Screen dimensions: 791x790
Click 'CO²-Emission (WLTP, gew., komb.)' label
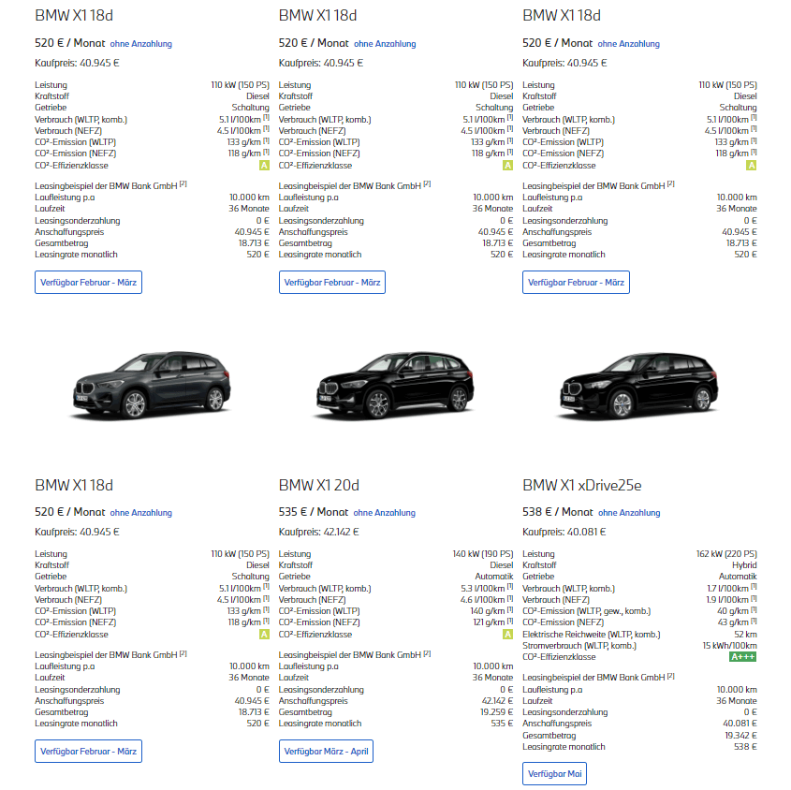tap(586, 611)
